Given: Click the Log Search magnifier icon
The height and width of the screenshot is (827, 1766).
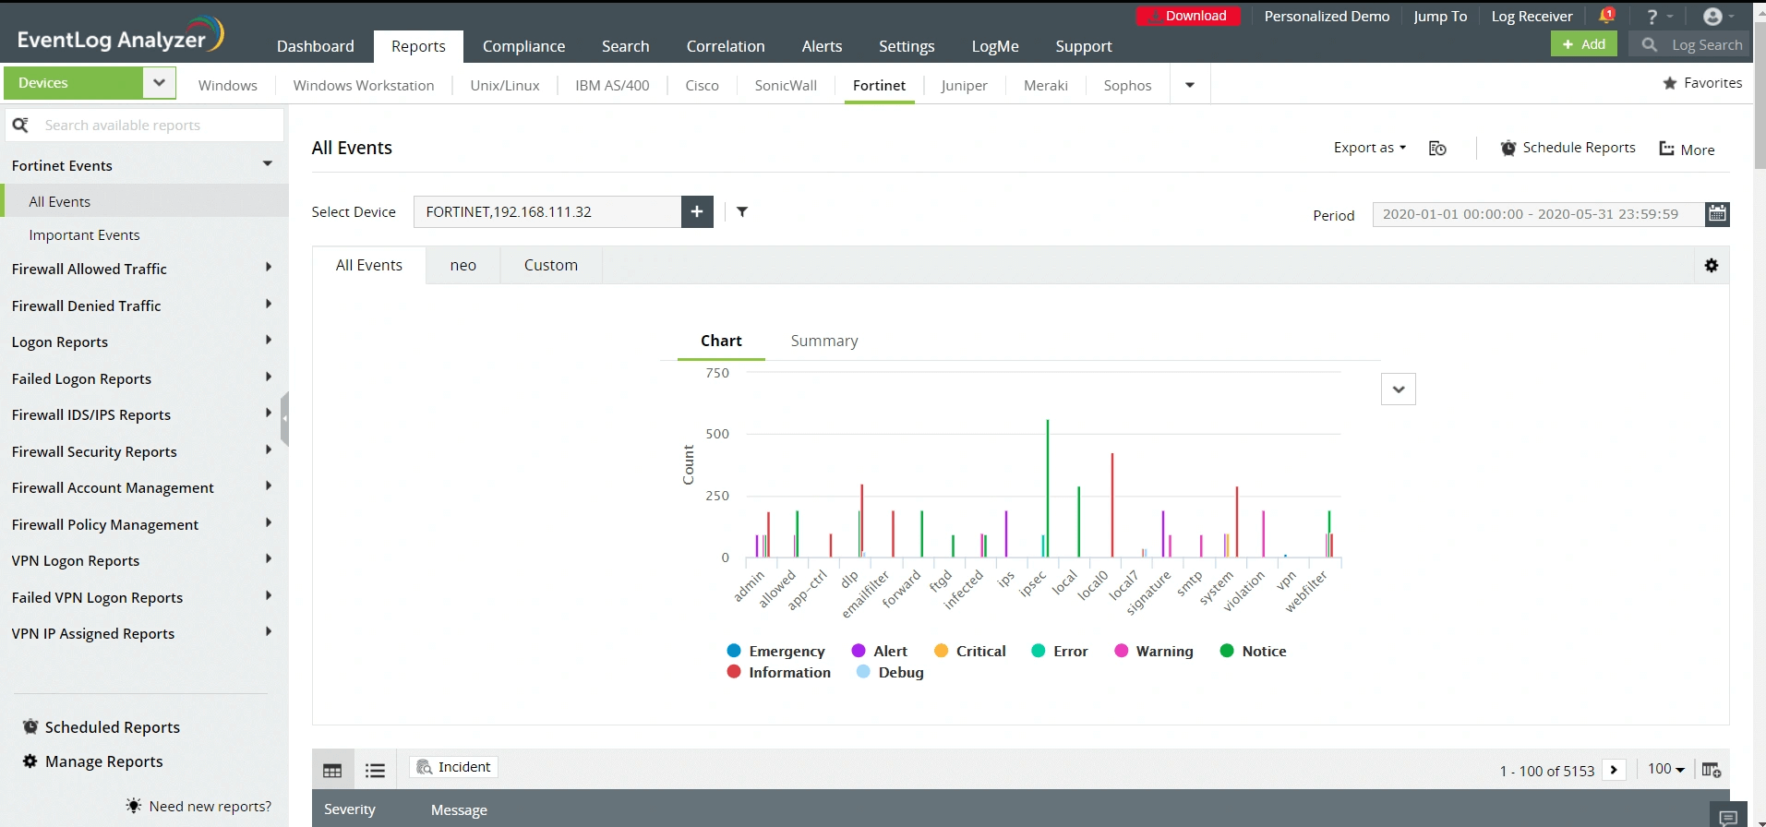Looking at the screenshot, I should pyautogui.click(x=1649, y=44).
